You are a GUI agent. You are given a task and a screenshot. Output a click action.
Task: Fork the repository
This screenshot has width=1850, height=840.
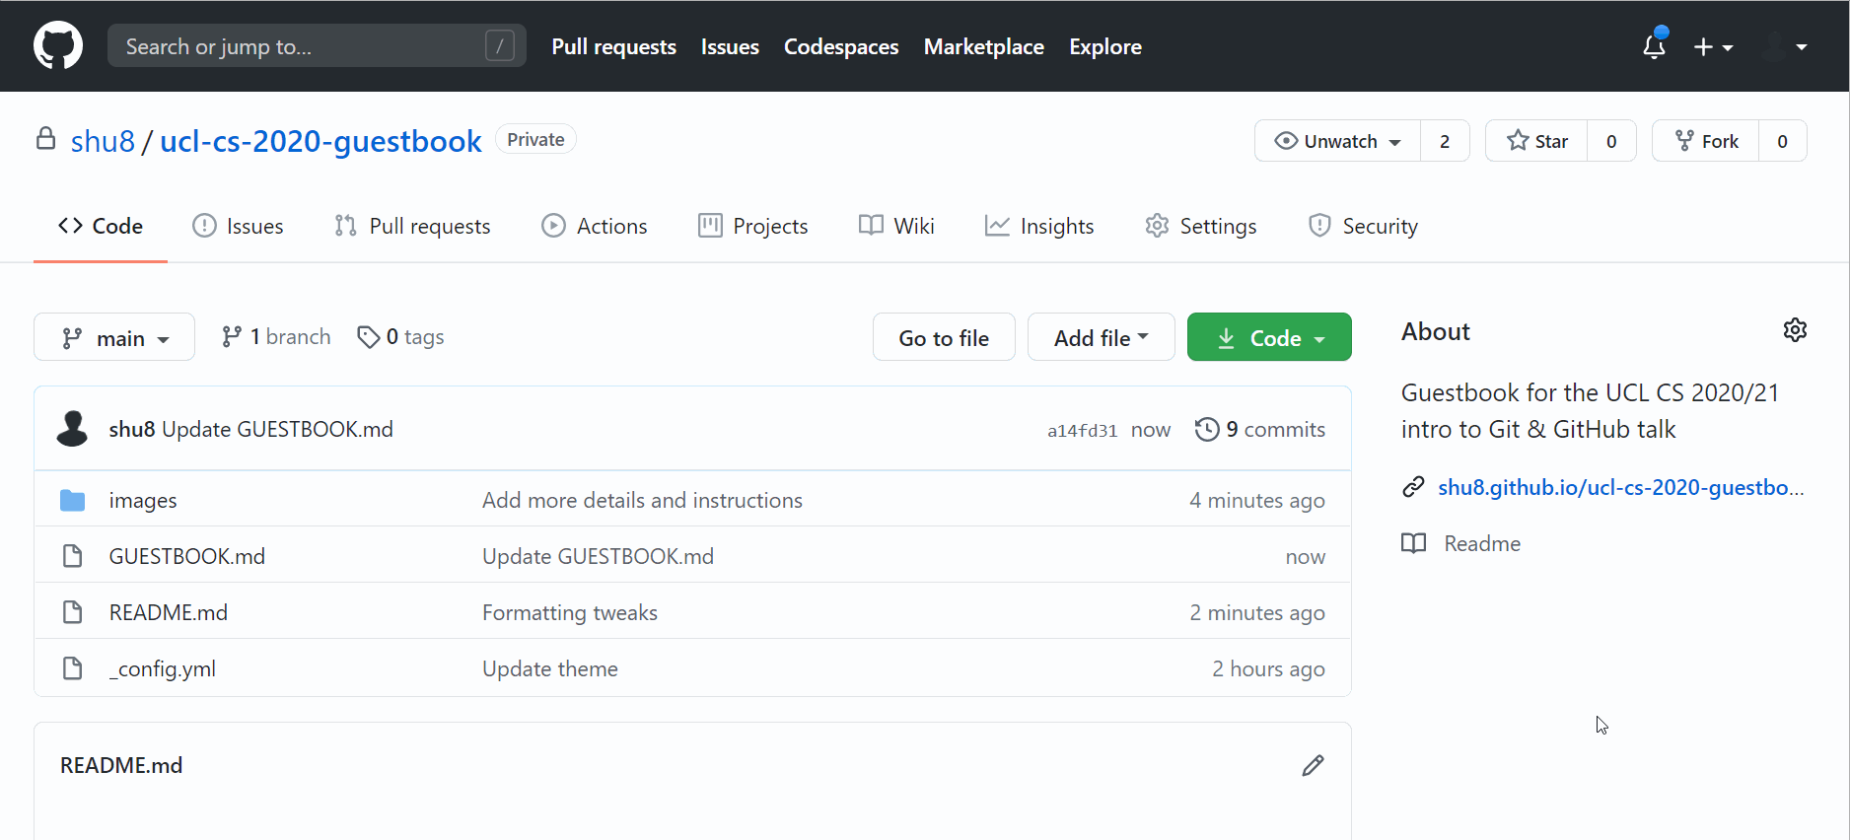(x=1705, y=141)
